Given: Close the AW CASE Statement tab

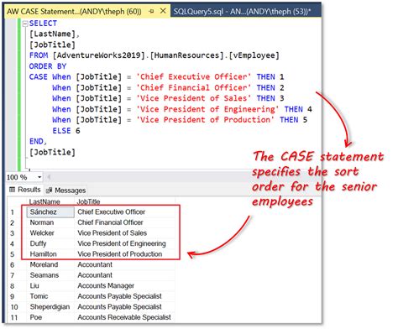Looking at the screenshot, I should pos(163,11).
